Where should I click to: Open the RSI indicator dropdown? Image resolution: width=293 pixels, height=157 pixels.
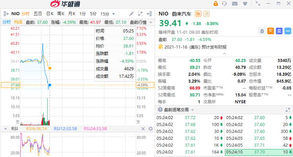coord(6,128)
